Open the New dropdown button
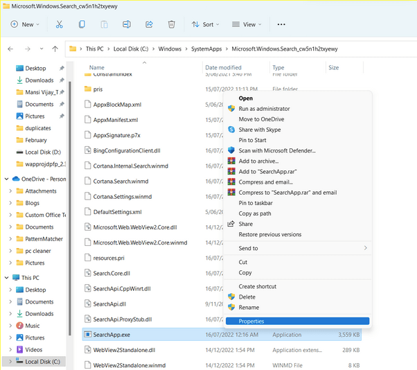Screen dimensions: 417x370 click(x=25, y=24)
